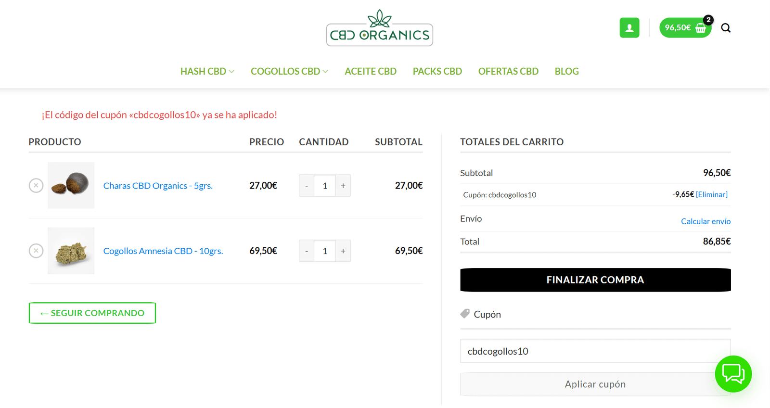Expand the HASH CBD menu

(207, 71)
